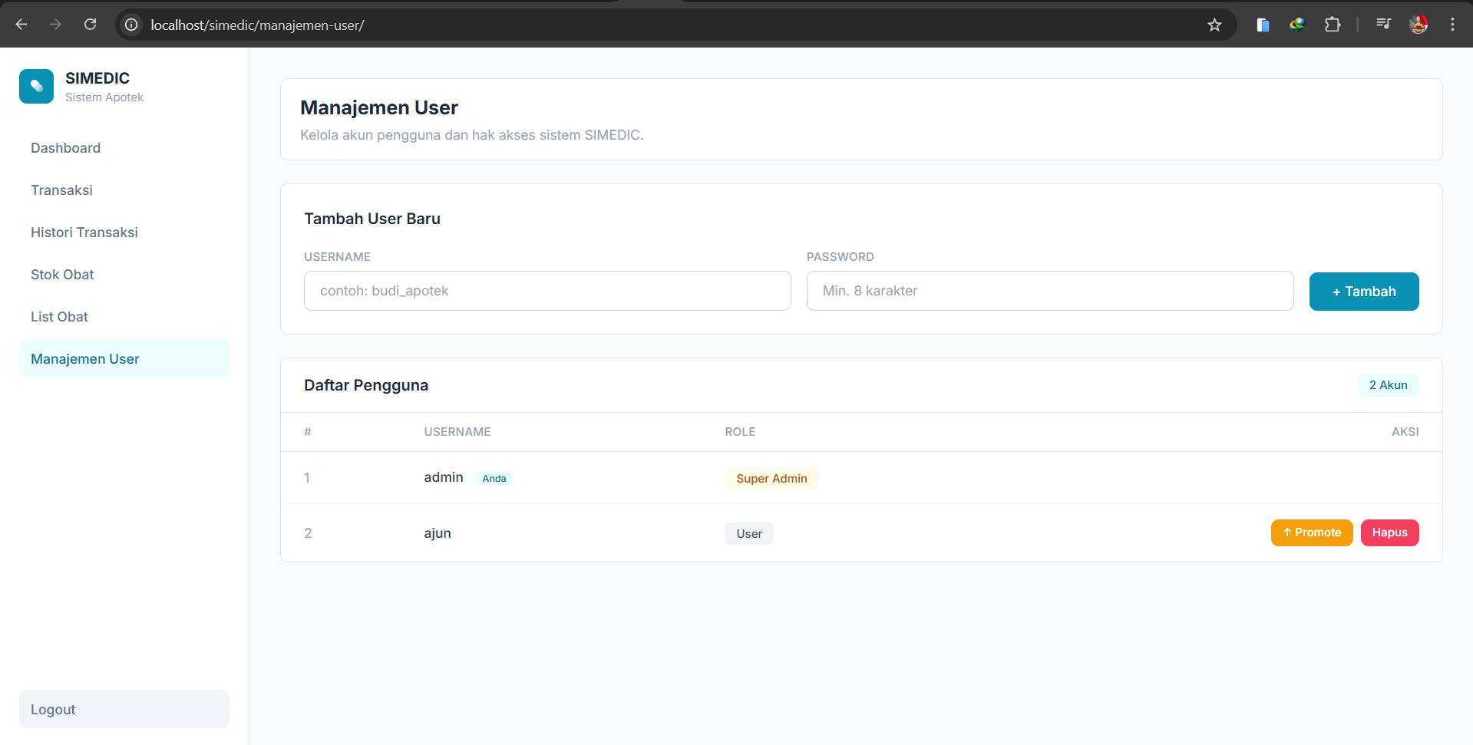Click the SIMEDIC brand name text

tap(97, 78)
